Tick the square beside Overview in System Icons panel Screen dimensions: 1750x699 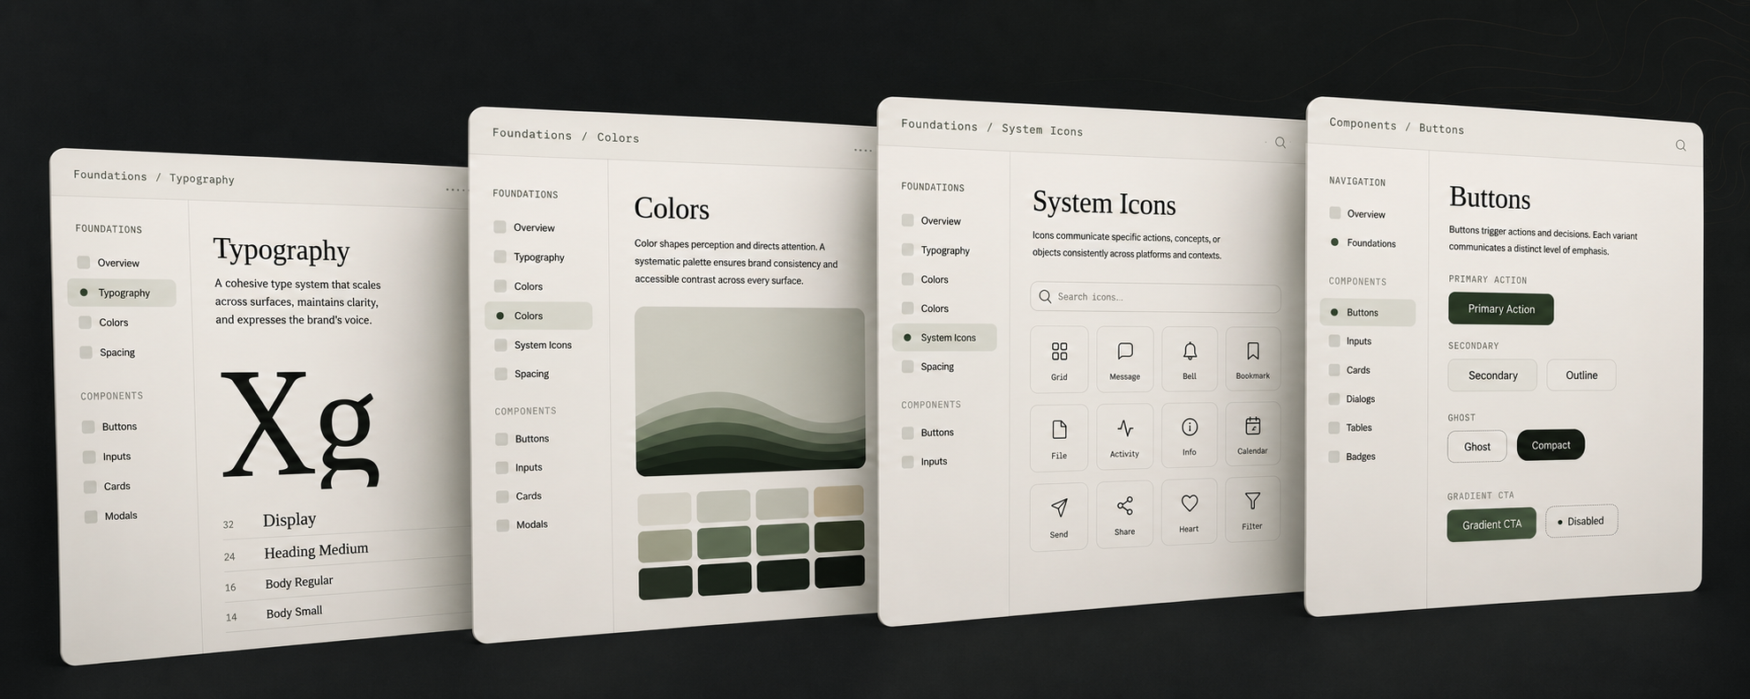[907, 219]
